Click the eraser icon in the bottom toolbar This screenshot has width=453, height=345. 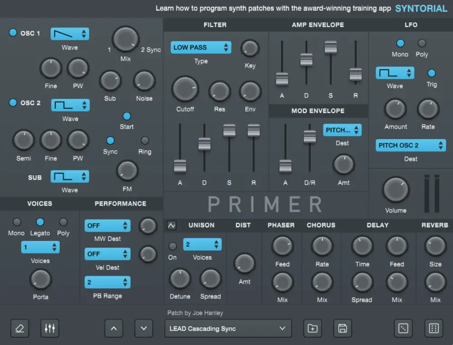(x=20, y=329)
